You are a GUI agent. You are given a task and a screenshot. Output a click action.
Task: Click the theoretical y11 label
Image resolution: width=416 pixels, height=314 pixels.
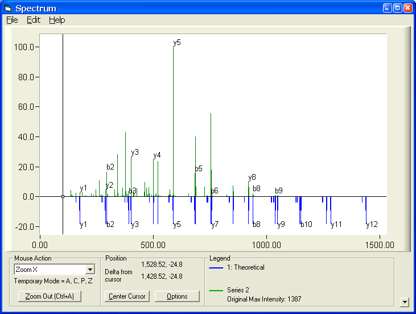click(x=336, y=225)
